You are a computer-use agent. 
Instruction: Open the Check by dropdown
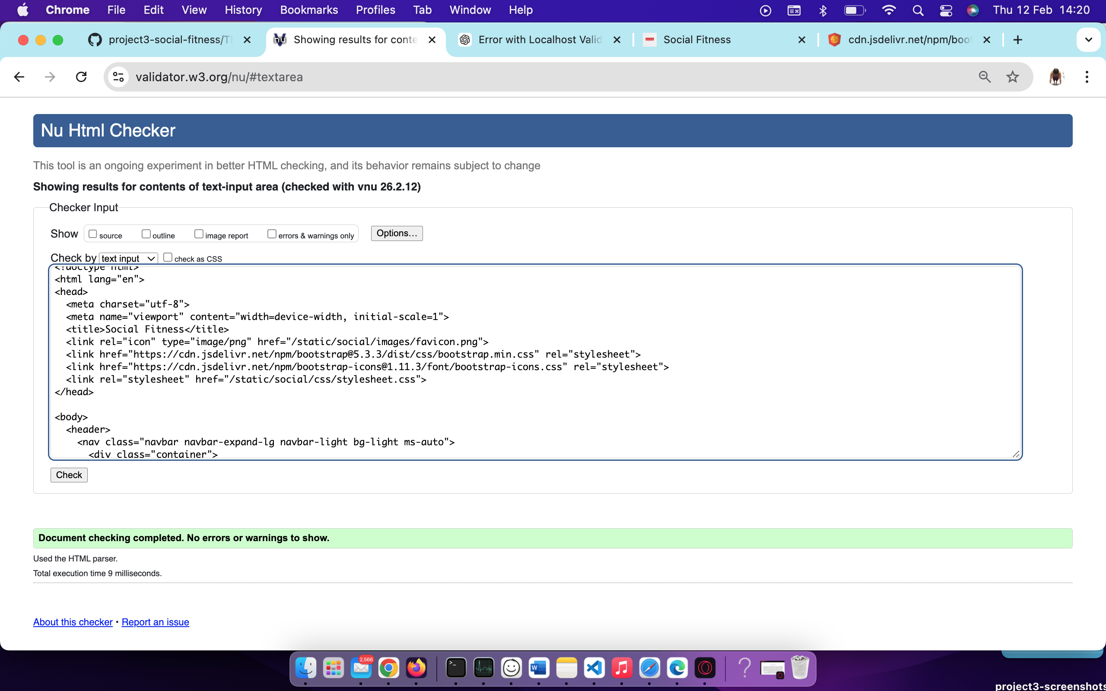[127, 258]
